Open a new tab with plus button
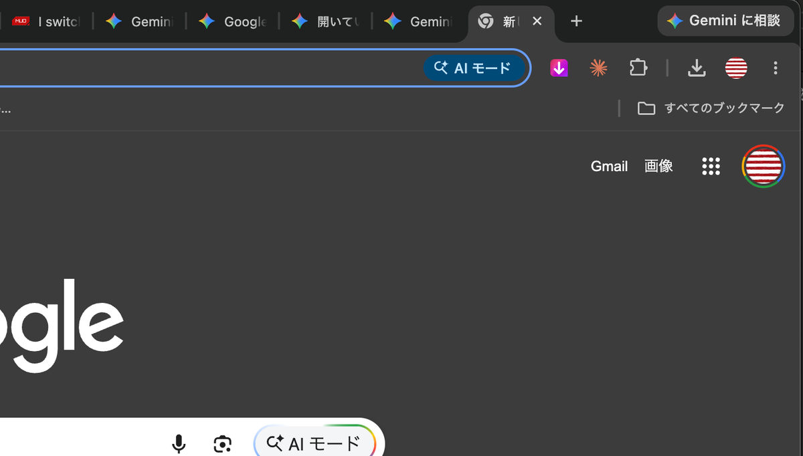This screenshot has height=456, width=803. click(x=576, y=21)
